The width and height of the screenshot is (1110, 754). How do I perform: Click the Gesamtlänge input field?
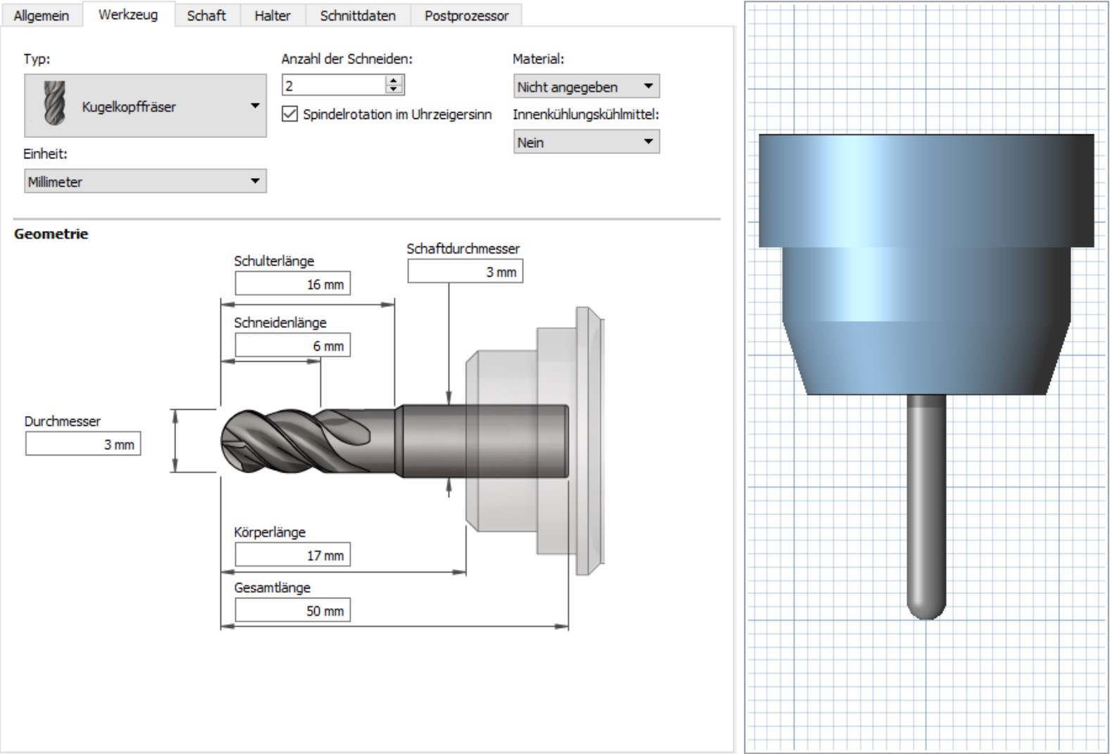coord(292,610)
